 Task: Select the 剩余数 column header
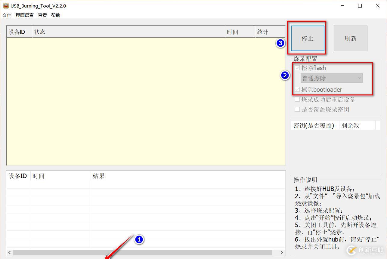click(357, 125)
